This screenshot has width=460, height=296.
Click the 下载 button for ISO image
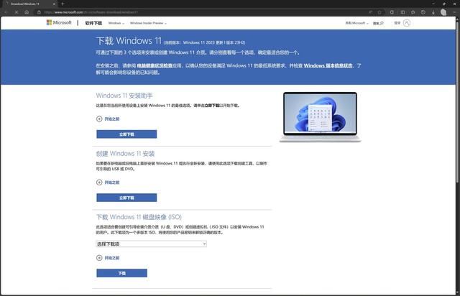[x=121, y=273]
